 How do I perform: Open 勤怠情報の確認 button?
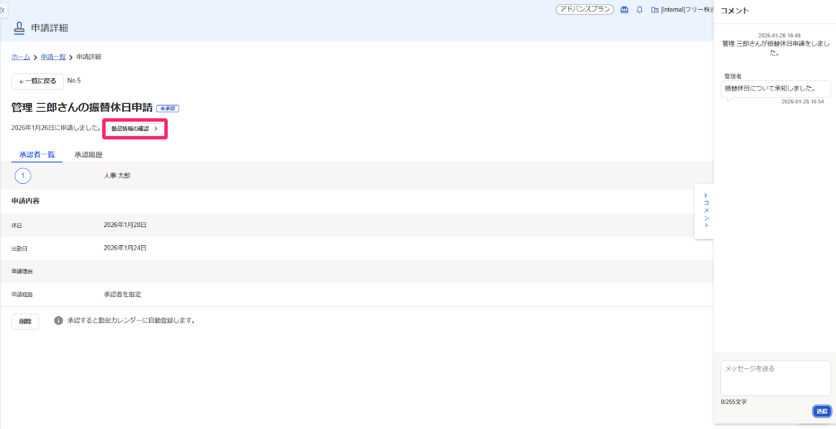click(135, 129)
